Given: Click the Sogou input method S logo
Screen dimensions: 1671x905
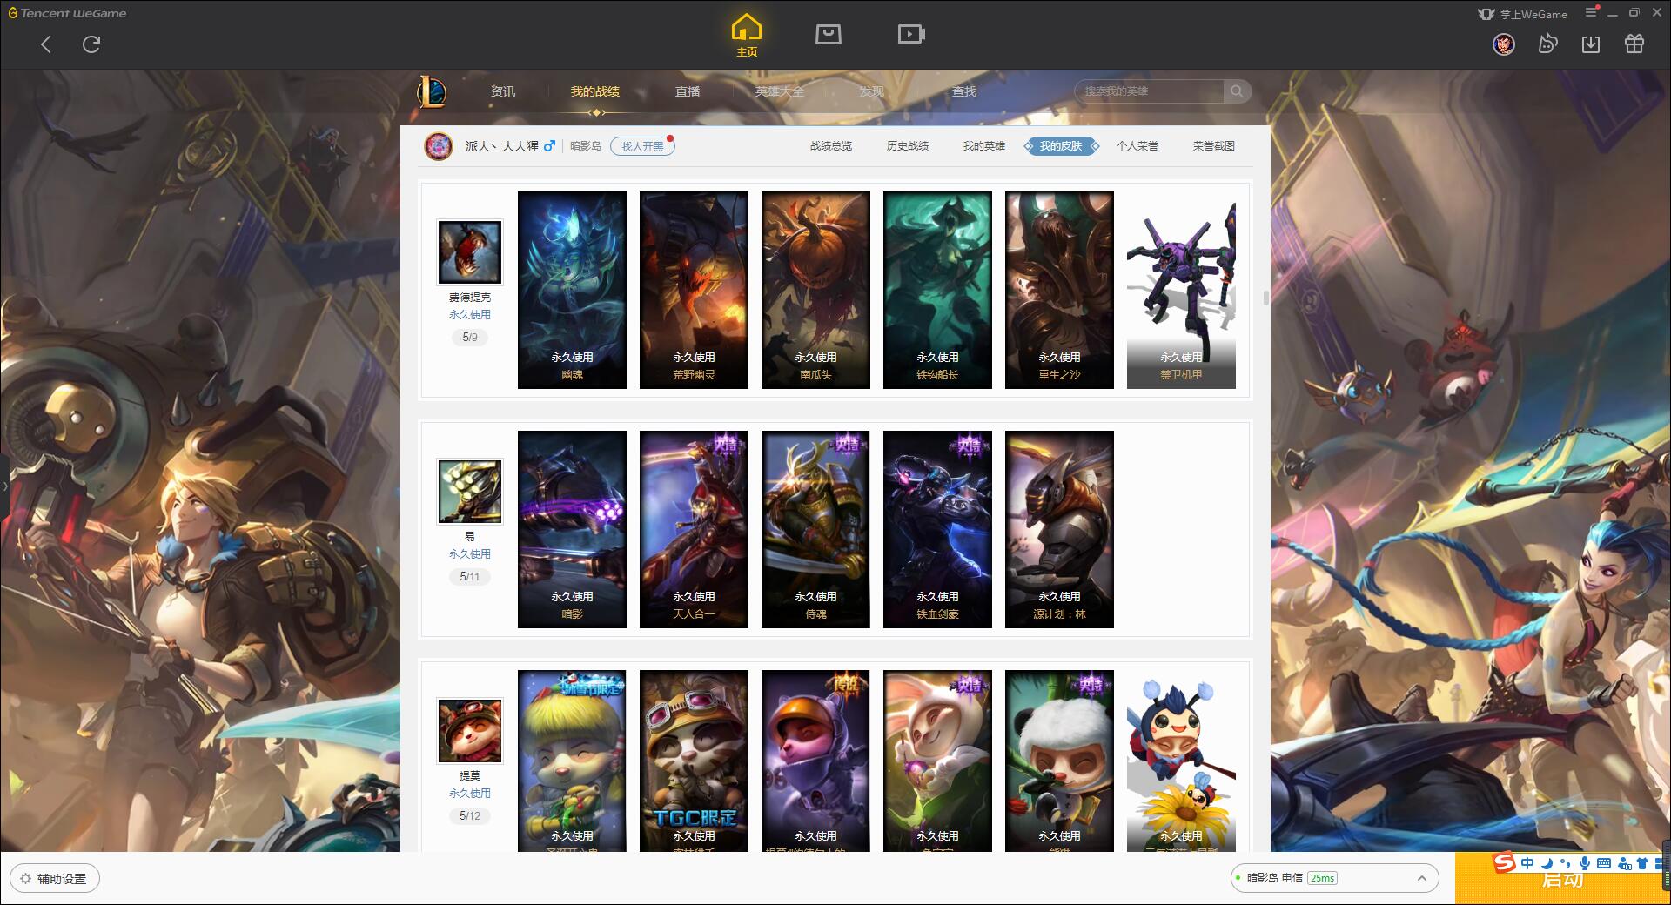Looking at the screenshot, I should tap(1504, 862).
